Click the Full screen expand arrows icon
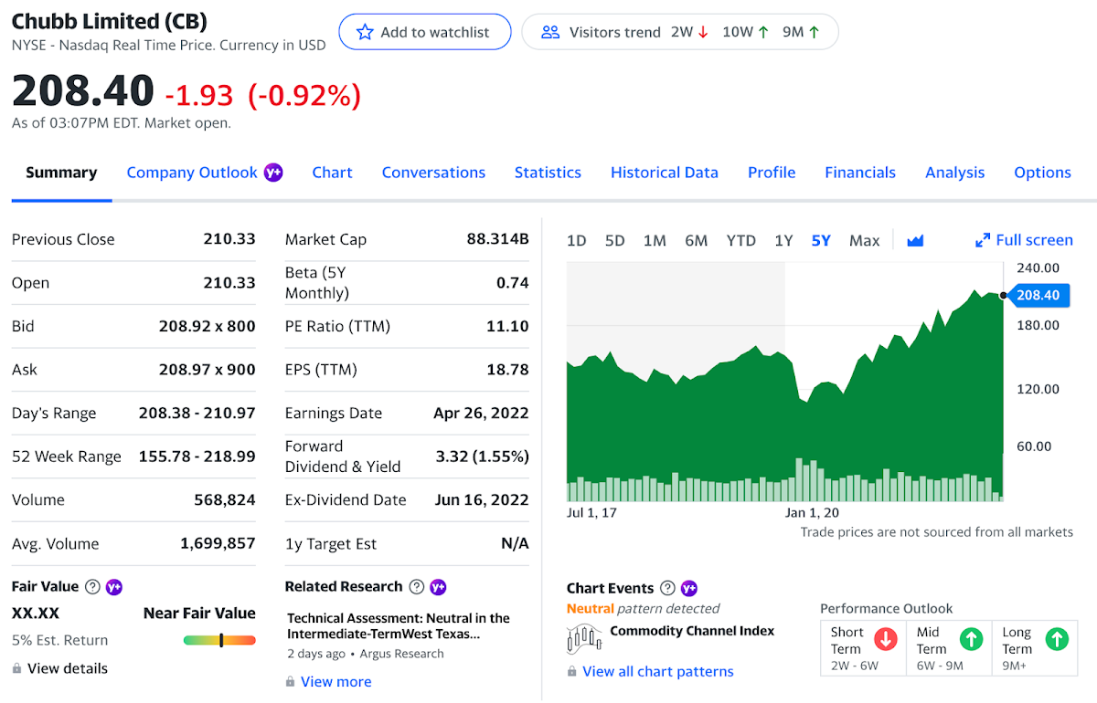The width and height of the screenshot is (1097, 703). point(983,240)
